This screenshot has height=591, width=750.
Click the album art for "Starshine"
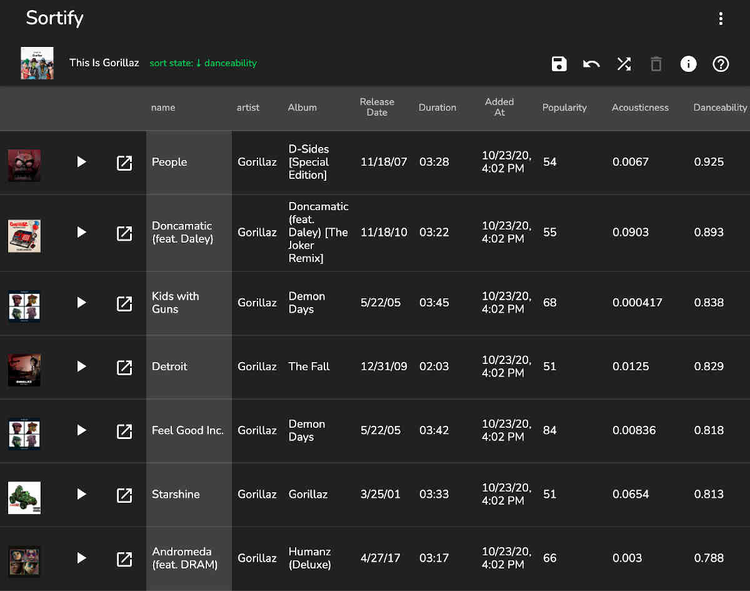tap(24, 498)
